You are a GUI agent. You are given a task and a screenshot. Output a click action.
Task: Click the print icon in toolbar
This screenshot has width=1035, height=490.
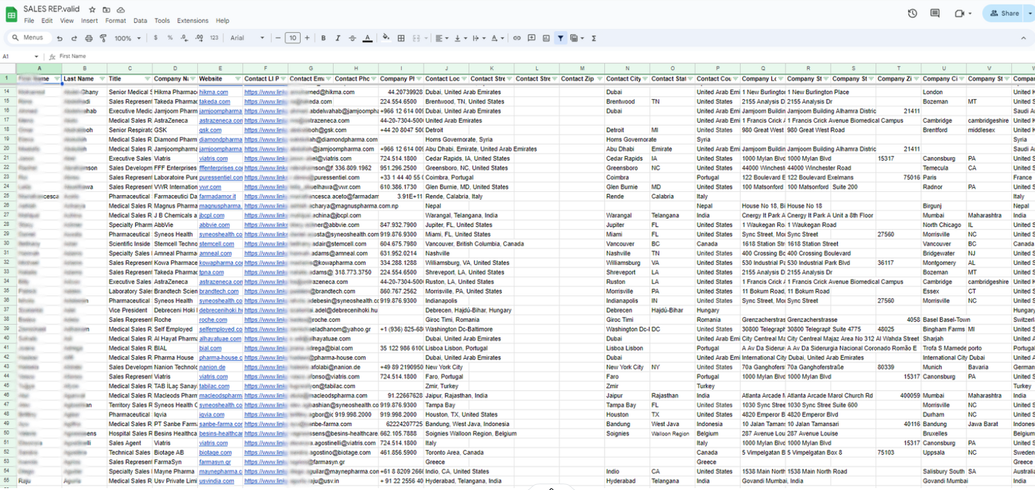point(88,38)
